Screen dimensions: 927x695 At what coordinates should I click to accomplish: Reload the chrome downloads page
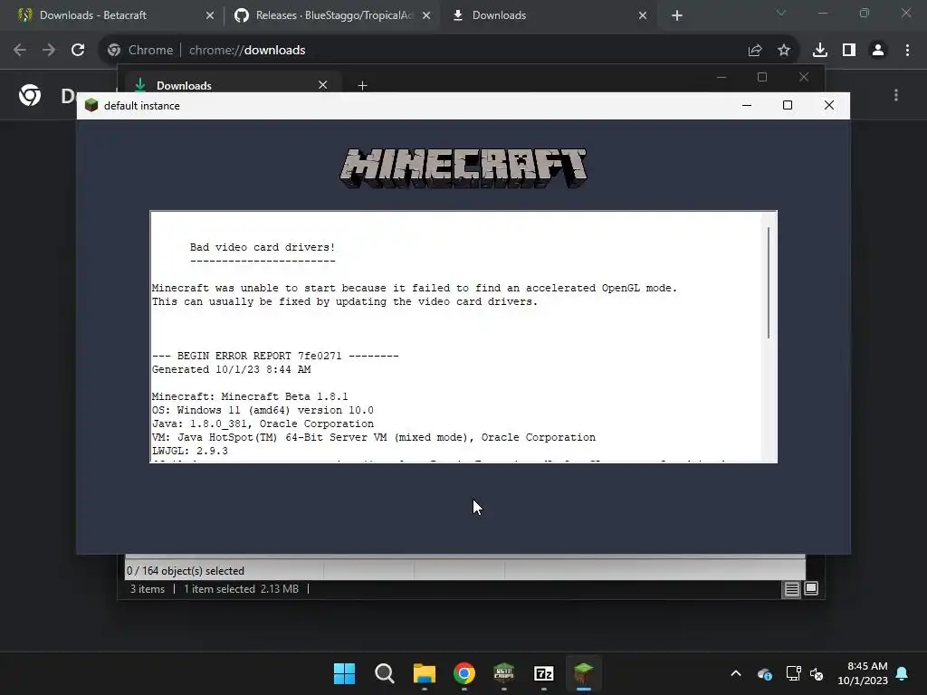[78, 51]
